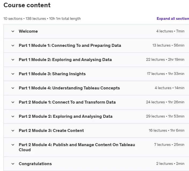Viewport: 189px width, 171px height.
Task: Expand chevron for Create Content module
Action: [x=13, y=131]
